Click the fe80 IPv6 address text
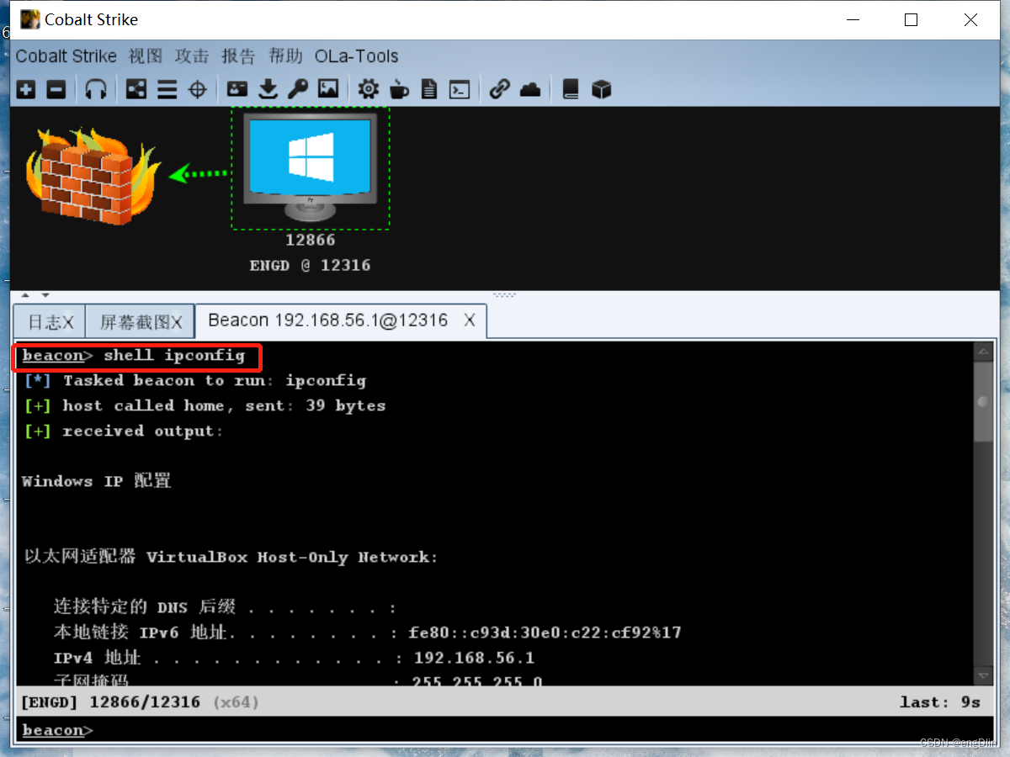Screen dimensions: 1010x757 (x=545, y=633)
